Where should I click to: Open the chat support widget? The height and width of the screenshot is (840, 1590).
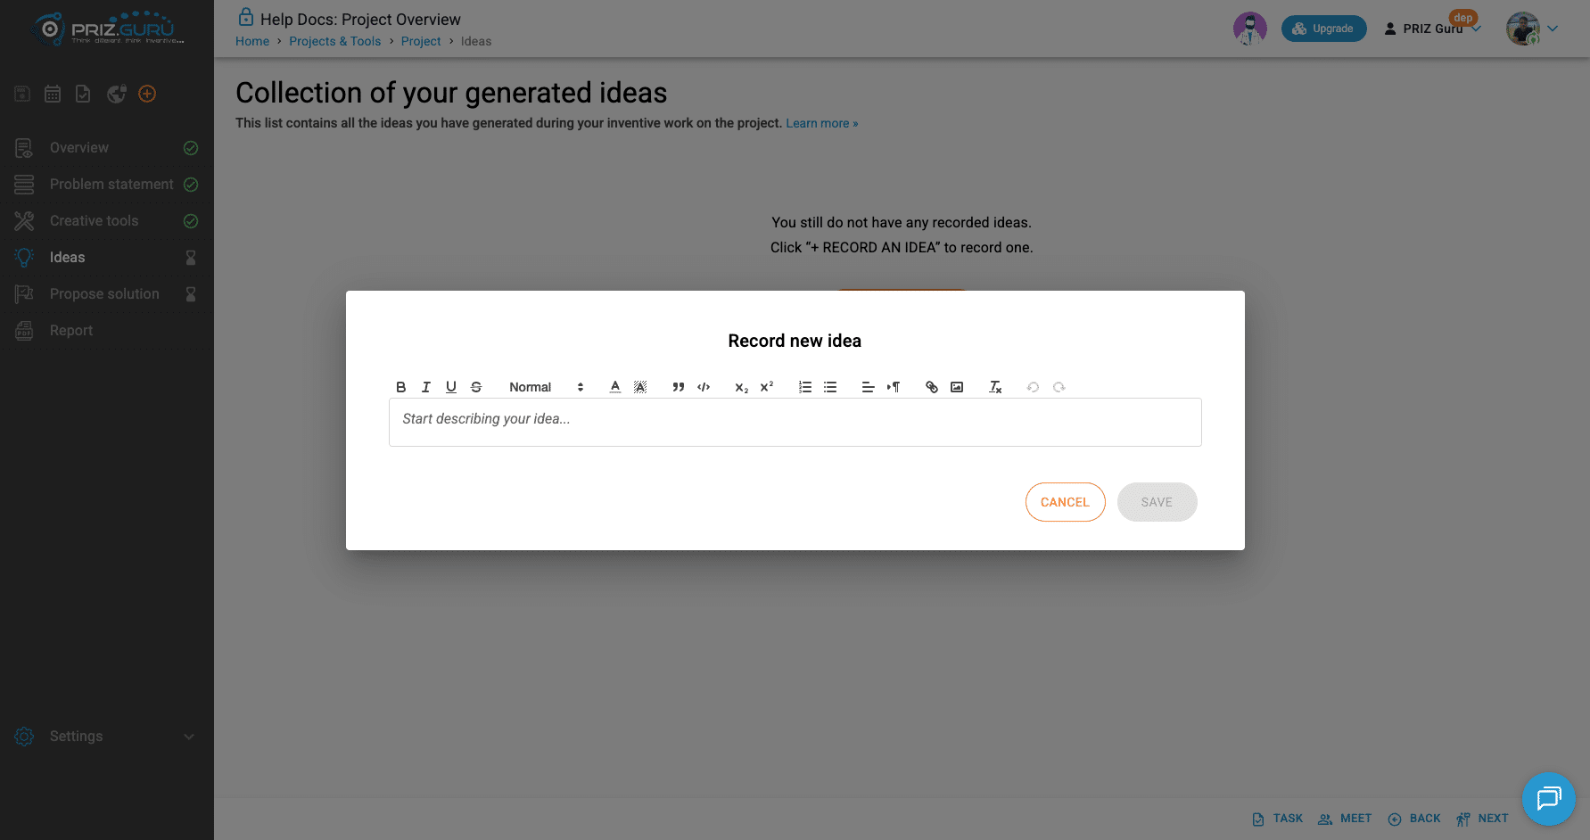pos(1549,798)
